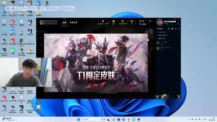Switch to the 云顶之弈 tab
This screenshot has height=122, width=217.
(74, 23)
